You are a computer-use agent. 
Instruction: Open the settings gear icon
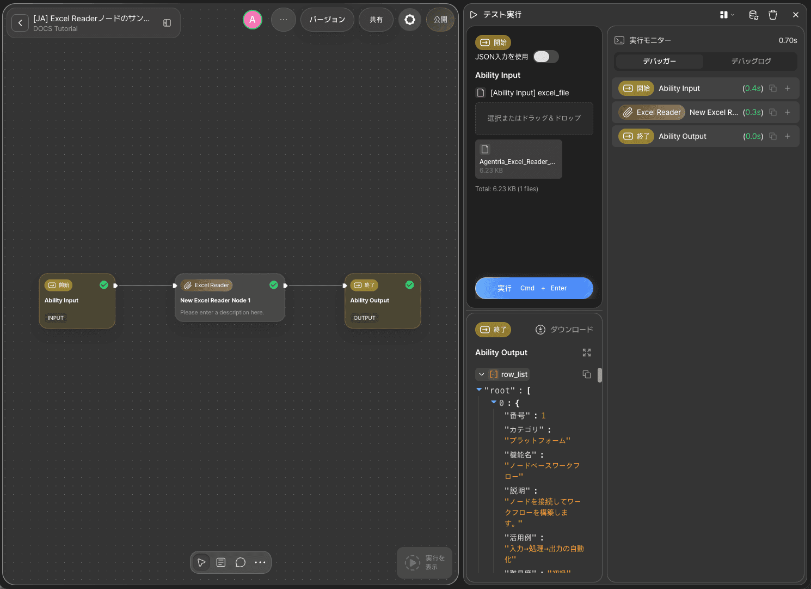click(x=410, y=20)
